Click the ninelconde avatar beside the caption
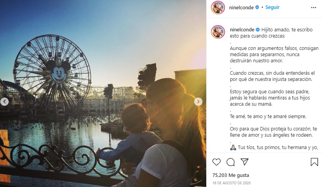Screen dimensions: 322x187 [x=218, y=32]
